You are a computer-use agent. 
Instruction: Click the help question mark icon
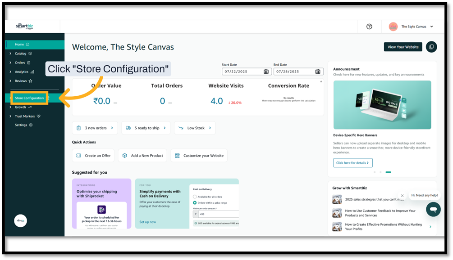click(369, 27)
